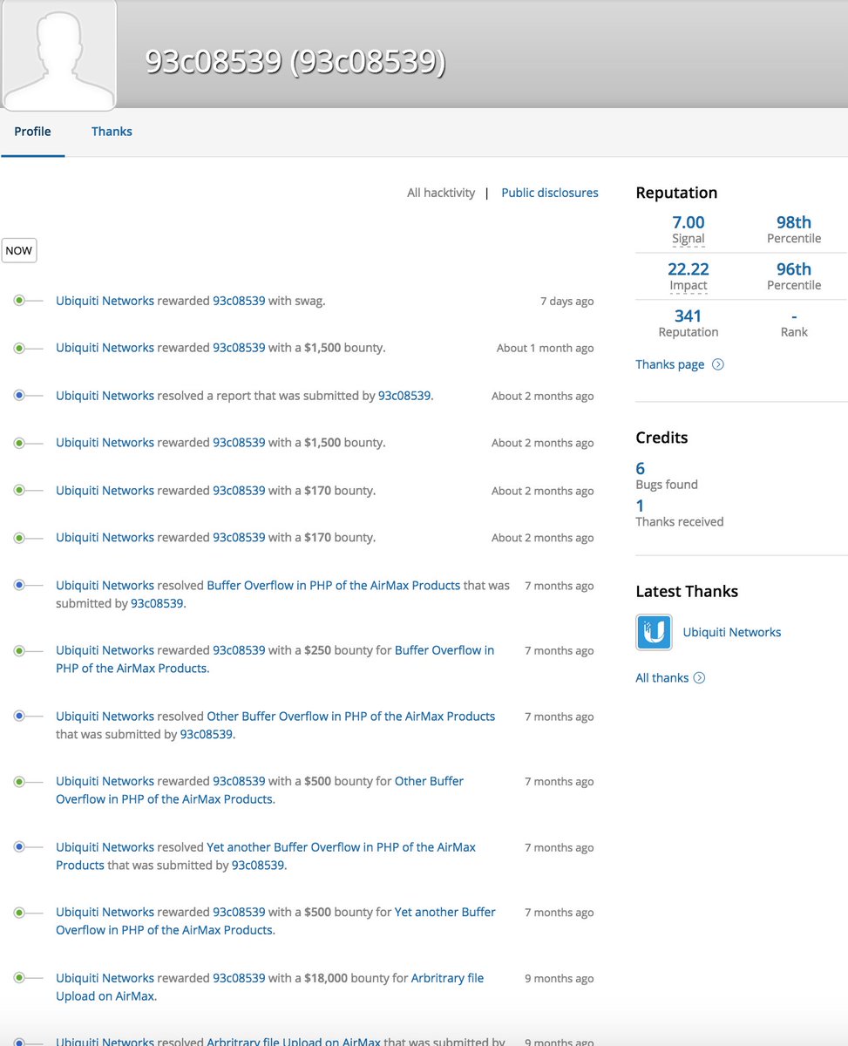Screen dimensions: 848x1046
Task: Click blue dot beside resolved Other Buffer Overflow report
Action: [19, 716]
